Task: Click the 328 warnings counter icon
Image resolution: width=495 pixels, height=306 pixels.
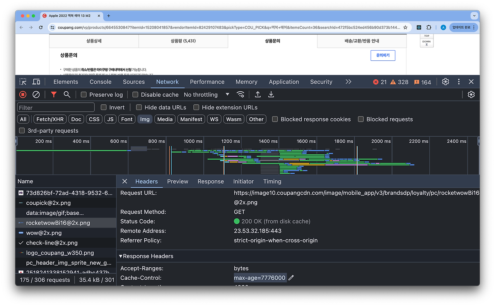Action: click(x=399, y=82)
